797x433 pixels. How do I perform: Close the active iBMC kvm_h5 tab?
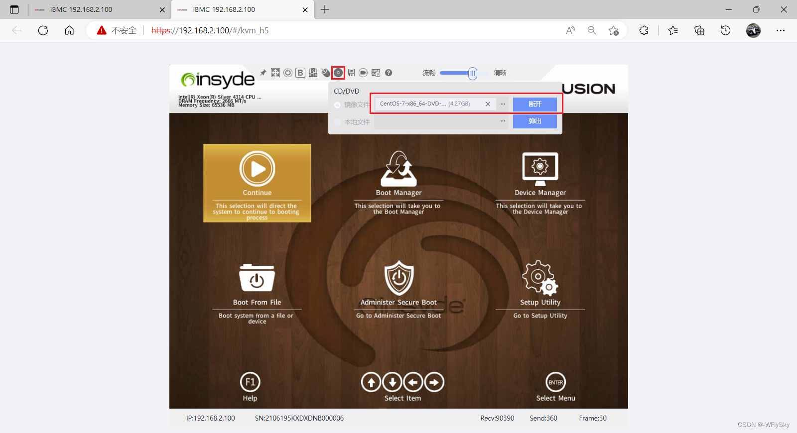point(305,9)
